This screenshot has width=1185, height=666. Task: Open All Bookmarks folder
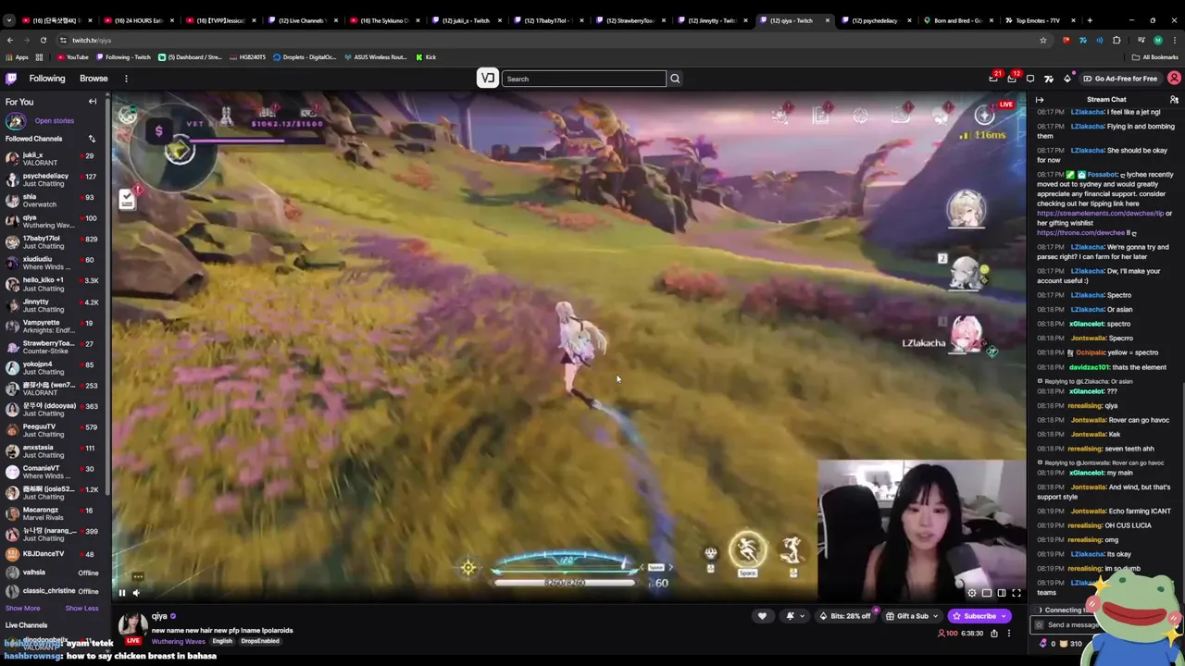[1155, 57]
